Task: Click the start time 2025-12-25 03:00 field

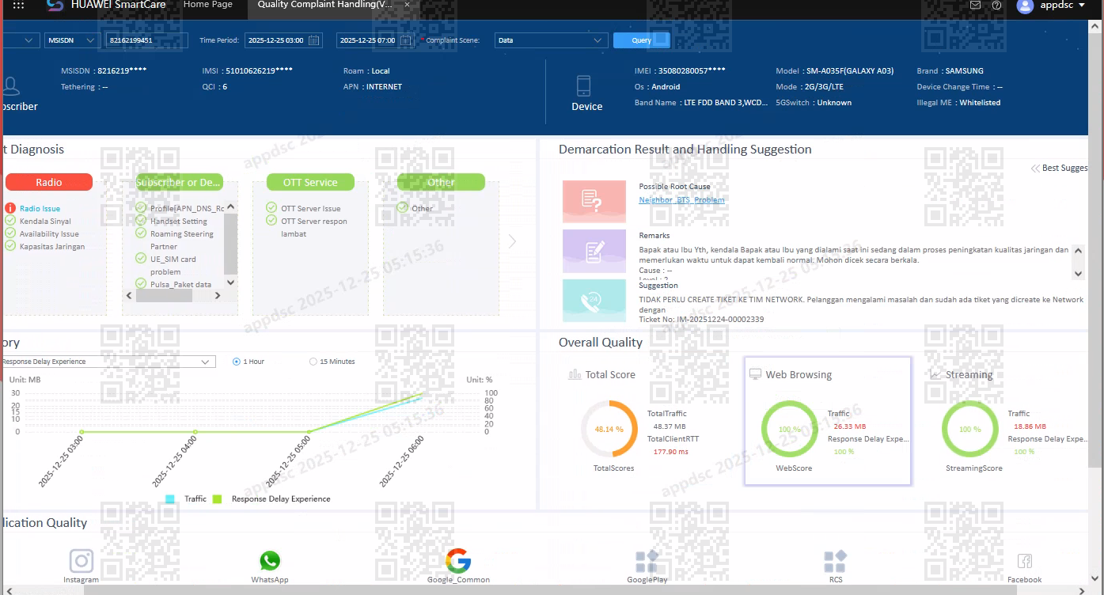Action: (283, 40)
